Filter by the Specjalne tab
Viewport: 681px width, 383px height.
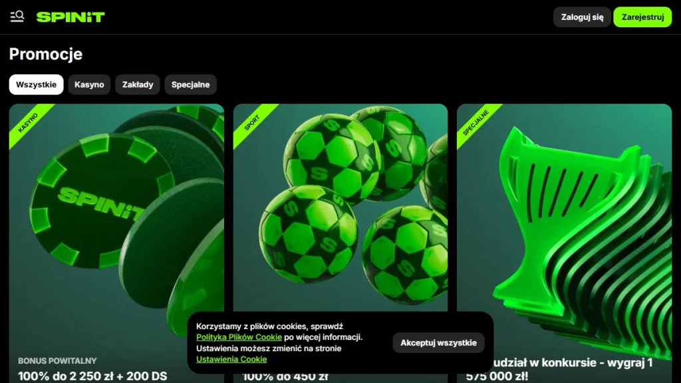pos(190,84)
